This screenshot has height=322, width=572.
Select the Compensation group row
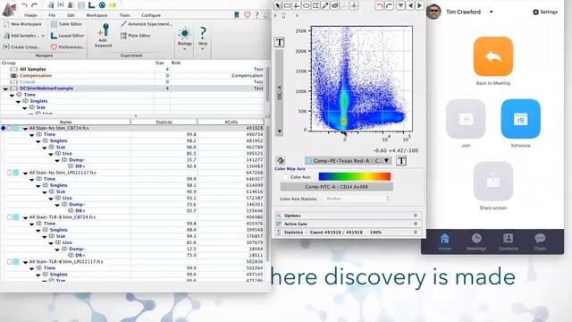tap(132, 75)
